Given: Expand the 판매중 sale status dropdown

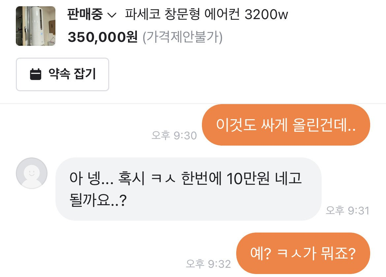Looking at the screenshot, I should tap(92, 14).
